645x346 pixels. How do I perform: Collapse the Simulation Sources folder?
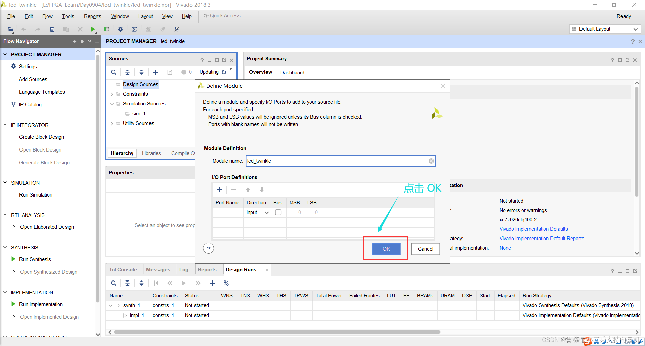112,104
